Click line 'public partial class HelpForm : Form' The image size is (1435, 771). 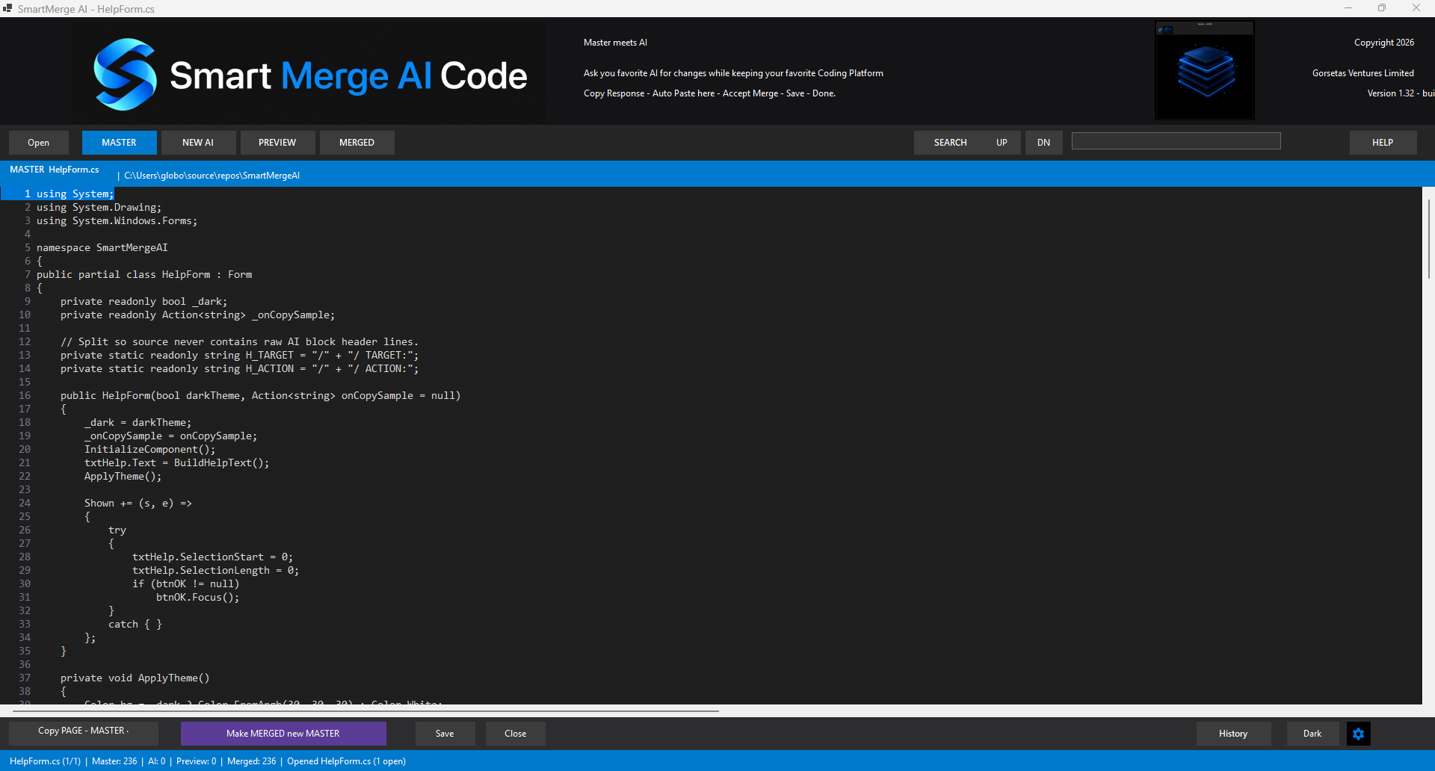pyautogui.click(x=144, y=275)
